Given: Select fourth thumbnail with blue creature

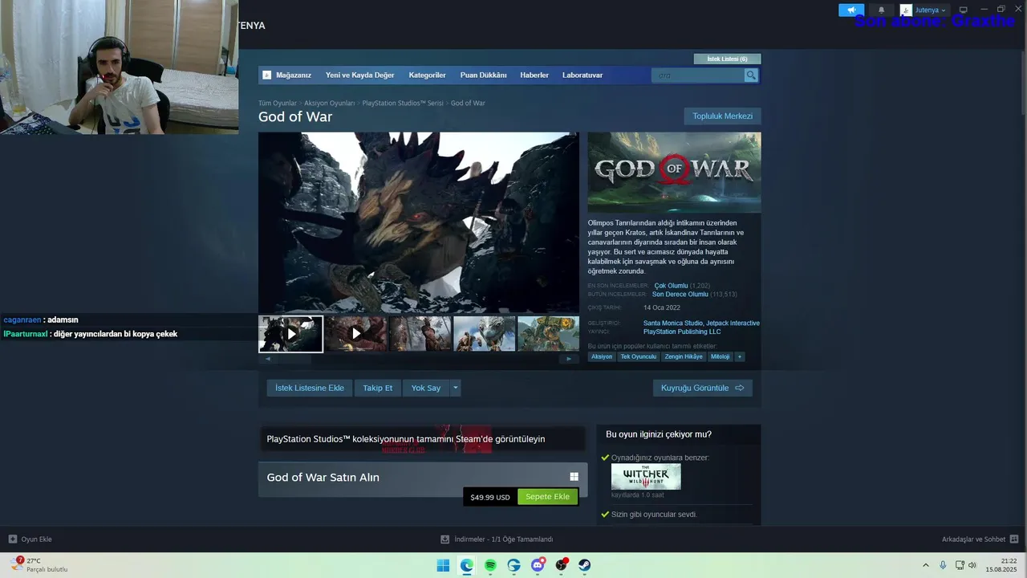Looking at the screenshot, I should tap(485, 333).
